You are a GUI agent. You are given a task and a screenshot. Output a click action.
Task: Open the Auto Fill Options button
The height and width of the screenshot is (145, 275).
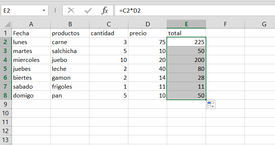(x=211, y=105)
